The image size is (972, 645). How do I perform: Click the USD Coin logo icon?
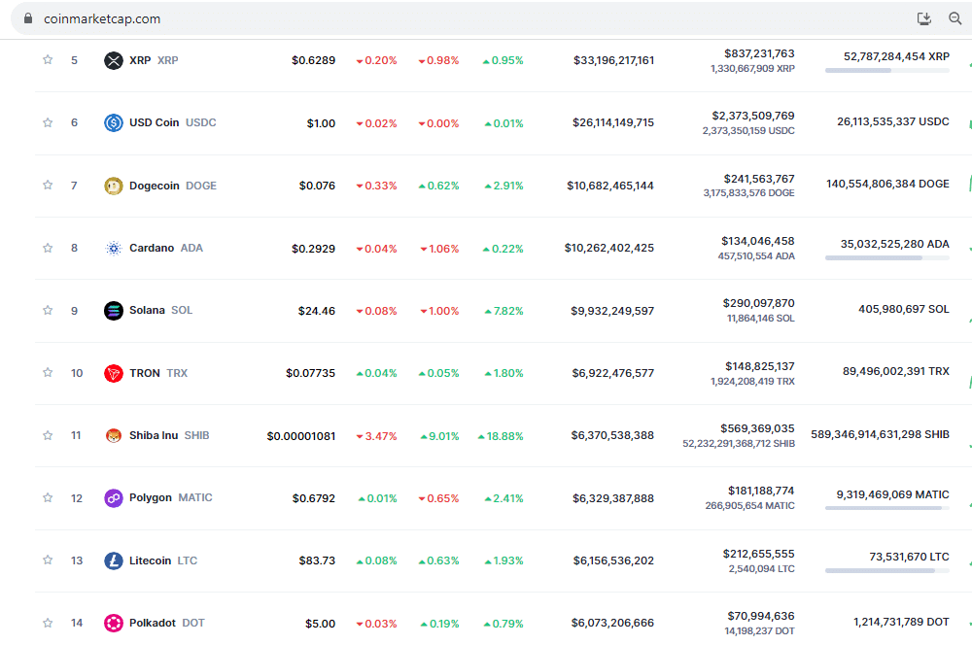pyautogui.click(x=114, y=122)
